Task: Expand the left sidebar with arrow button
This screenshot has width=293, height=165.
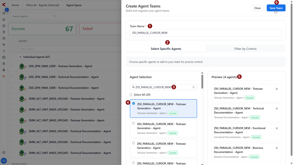Action: pos(7,10)
